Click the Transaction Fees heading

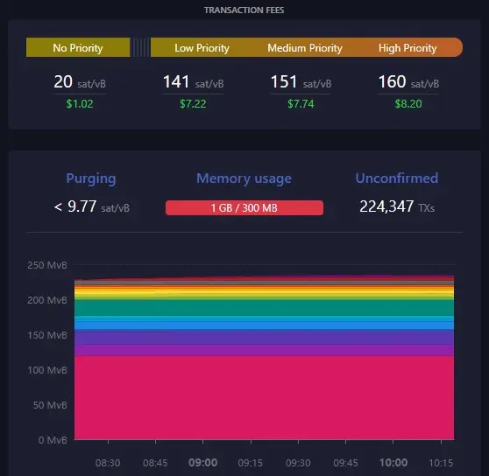point(244,10)
